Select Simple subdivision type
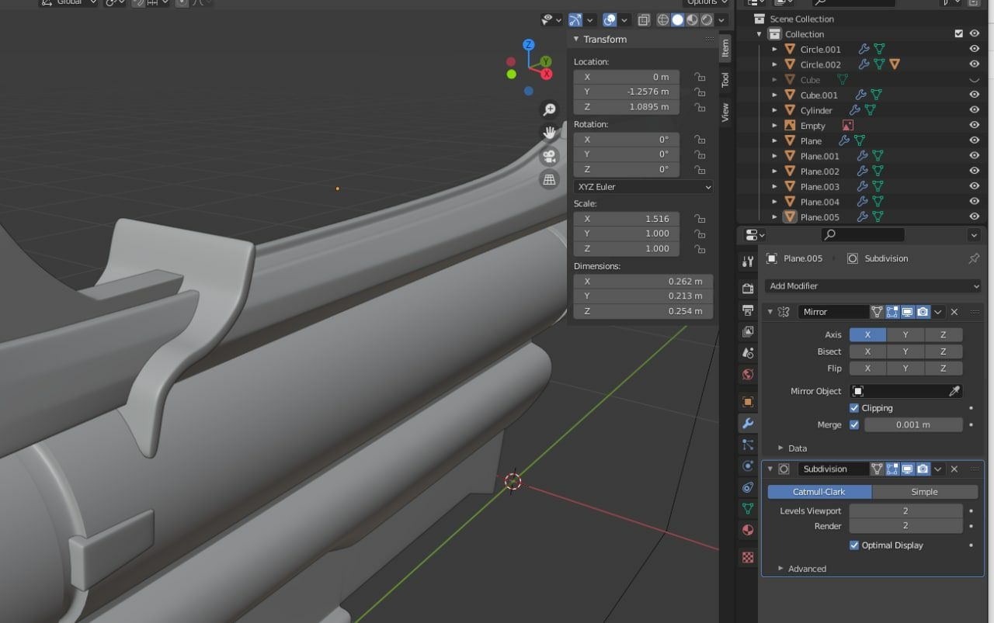Image resolution: width=994 pixels, height=623 pixels. pyautogui.click(x=924, y=492)
